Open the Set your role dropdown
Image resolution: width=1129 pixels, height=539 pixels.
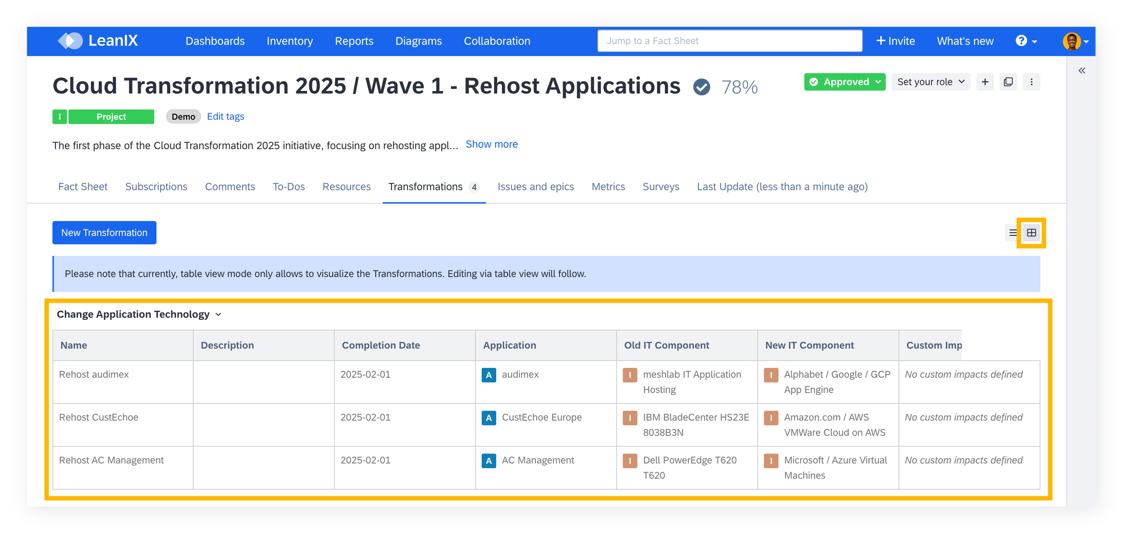coord(931,82)
